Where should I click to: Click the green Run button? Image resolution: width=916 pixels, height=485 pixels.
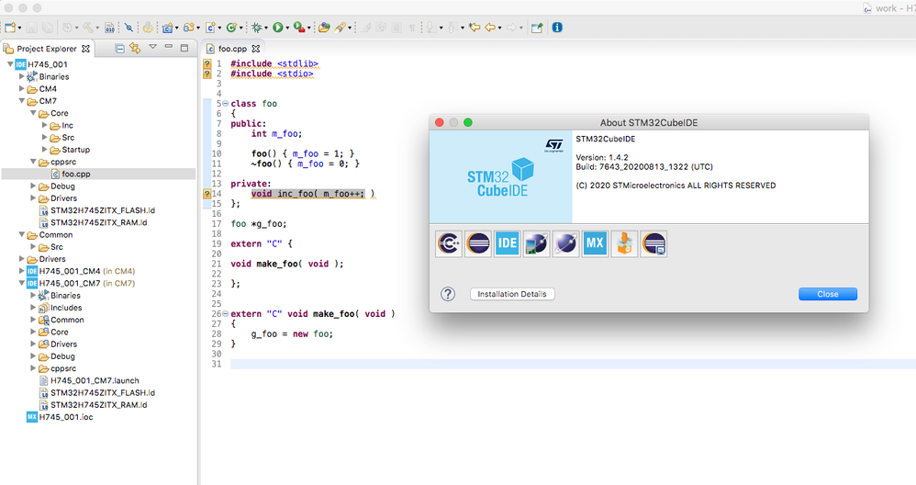coord(278,28)
